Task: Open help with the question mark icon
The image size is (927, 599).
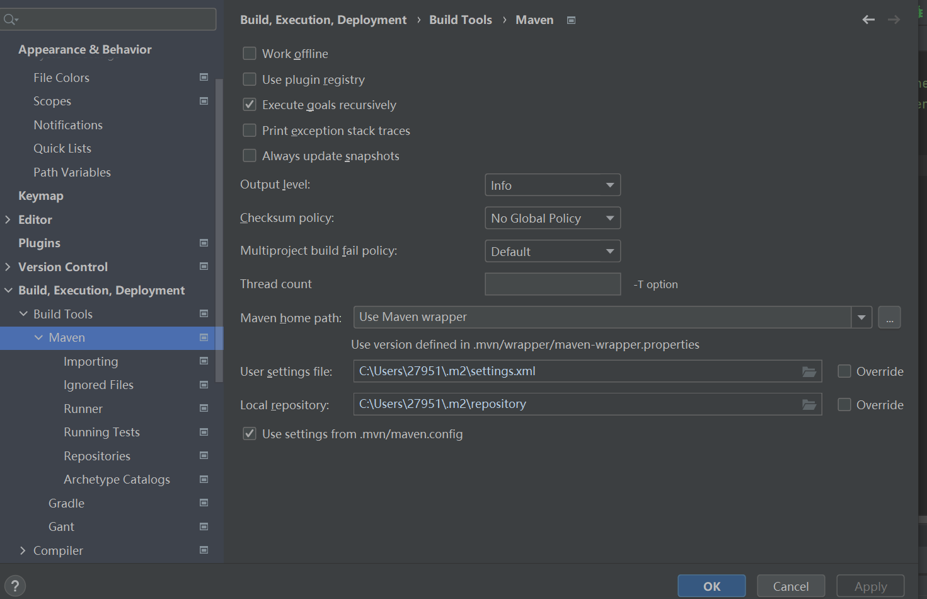Action: (x=15, y=586)
